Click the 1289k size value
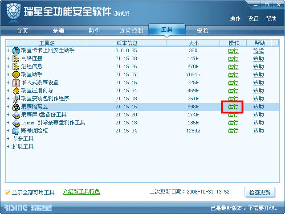The height and width of the screenshot is (214, 285). pos(193,131)
